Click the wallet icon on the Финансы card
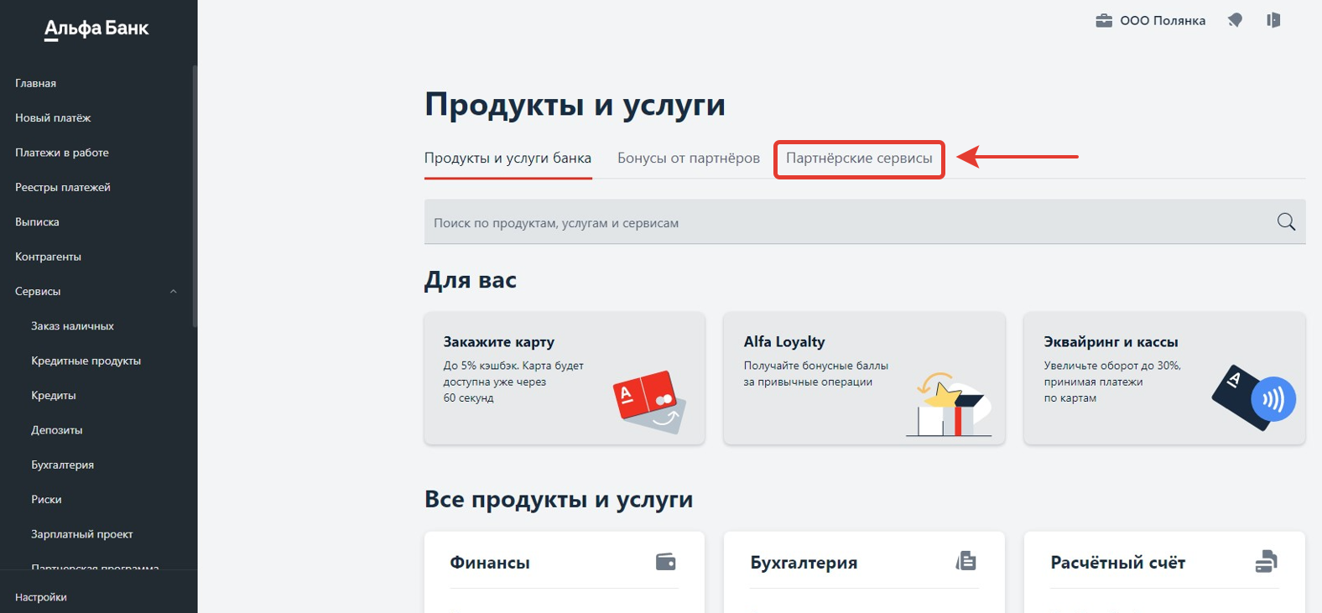This screenshot has height=613, width=1322. [666, 562]
